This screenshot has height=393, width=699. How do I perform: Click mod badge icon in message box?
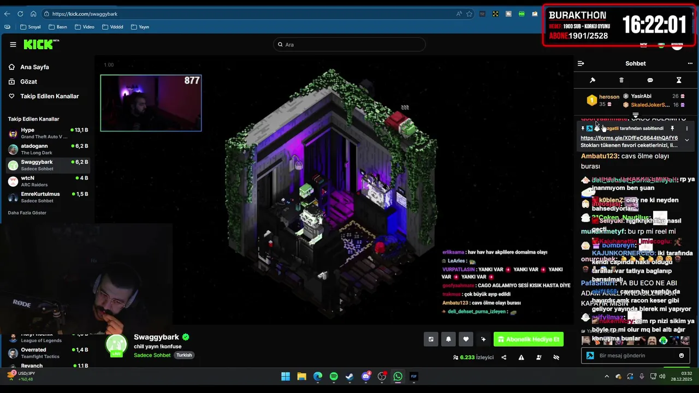point(590,356)
